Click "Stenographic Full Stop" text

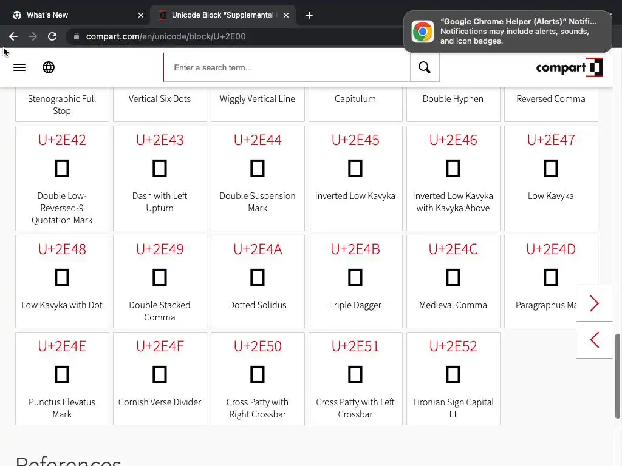[62, 104]
